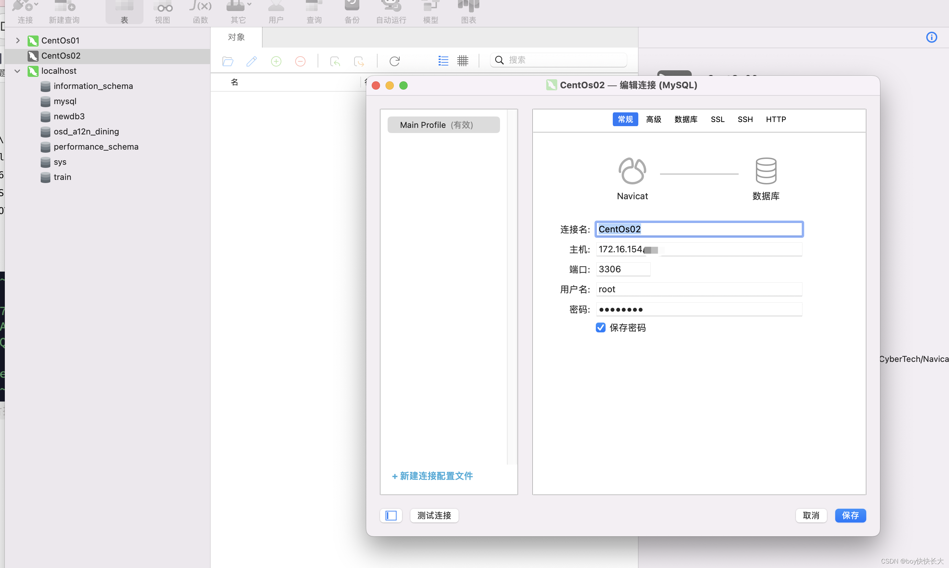This screenshot has height=568, width=949.
Task: Click the 保存 save button
Action: (x=850, y=516)
